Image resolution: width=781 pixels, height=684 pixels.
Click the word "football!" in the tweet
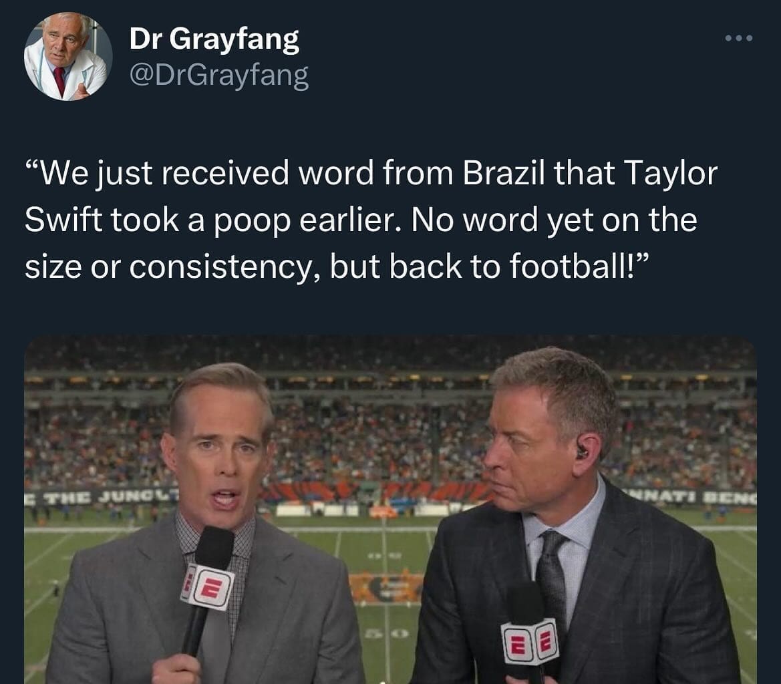tap(573, 265)
